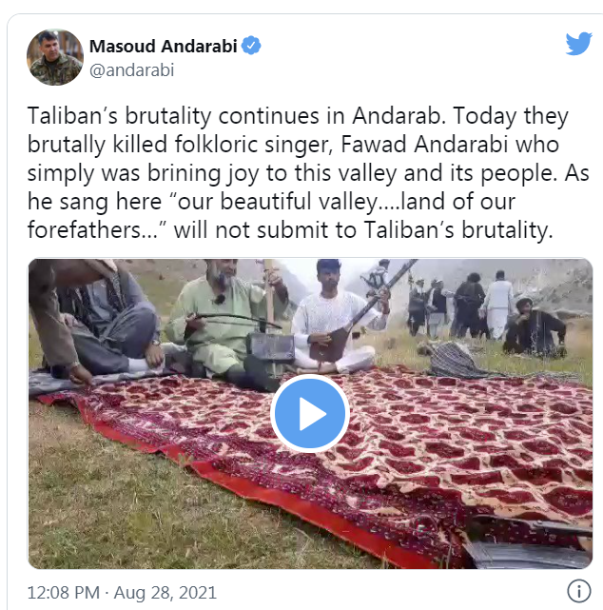This screenshot has height=610, width=603.
Task: Click the tweet text about Fawad Andarabi
Action: pos(308,173)
